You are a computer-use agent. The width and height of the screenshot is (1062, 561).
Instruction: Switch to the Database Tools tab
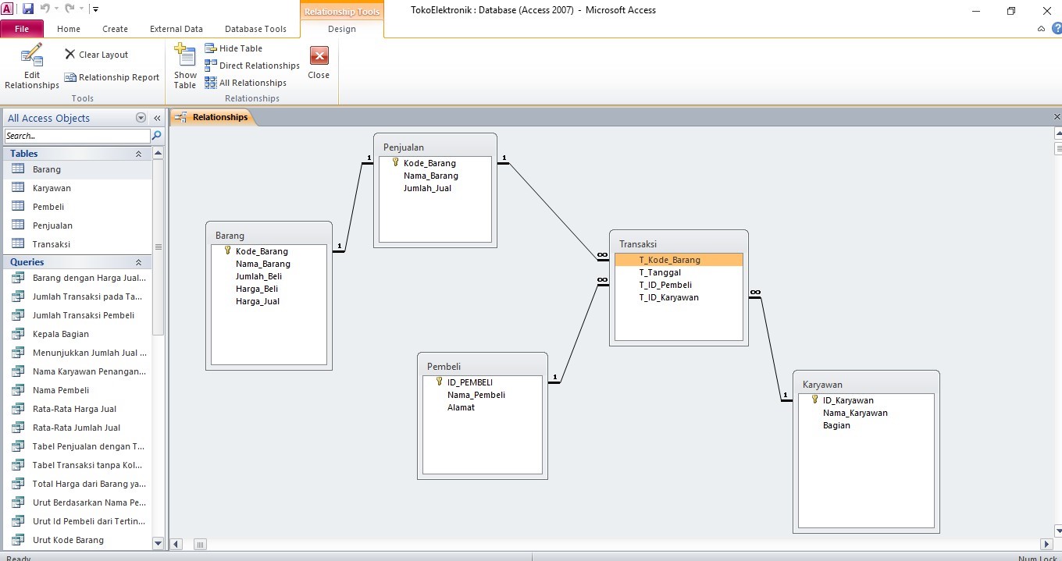tap(255, 29)
